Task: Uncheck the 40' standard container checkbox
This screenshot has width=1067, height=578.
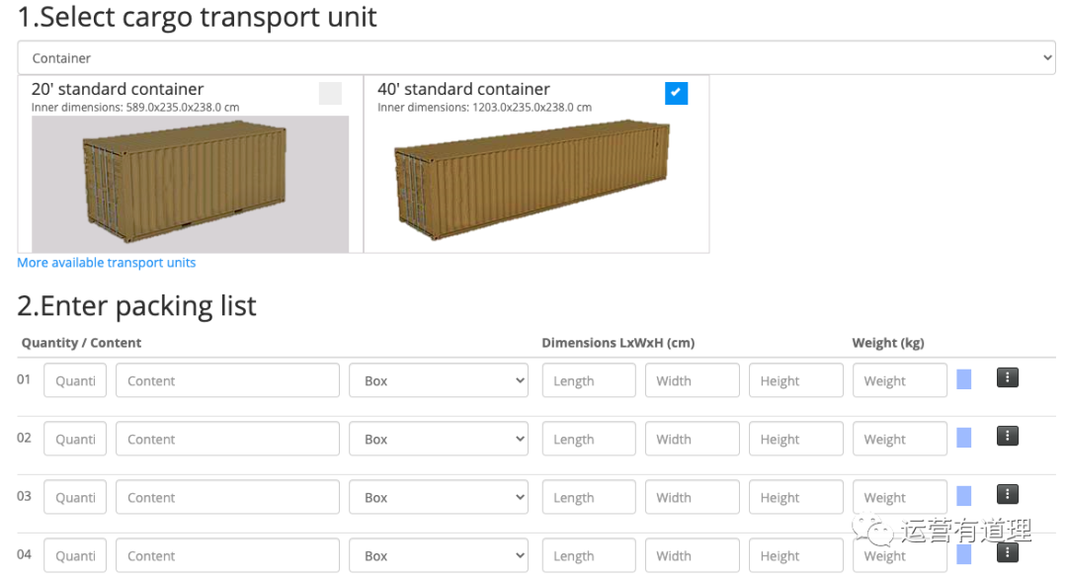Action: (676, 93)
